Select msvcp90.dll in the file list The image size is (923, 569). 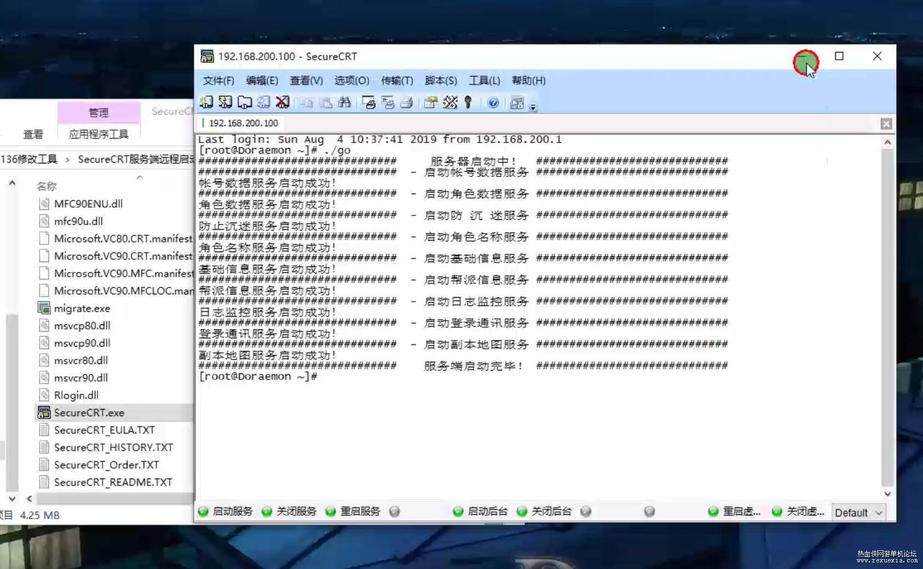(x=75, y=343)
